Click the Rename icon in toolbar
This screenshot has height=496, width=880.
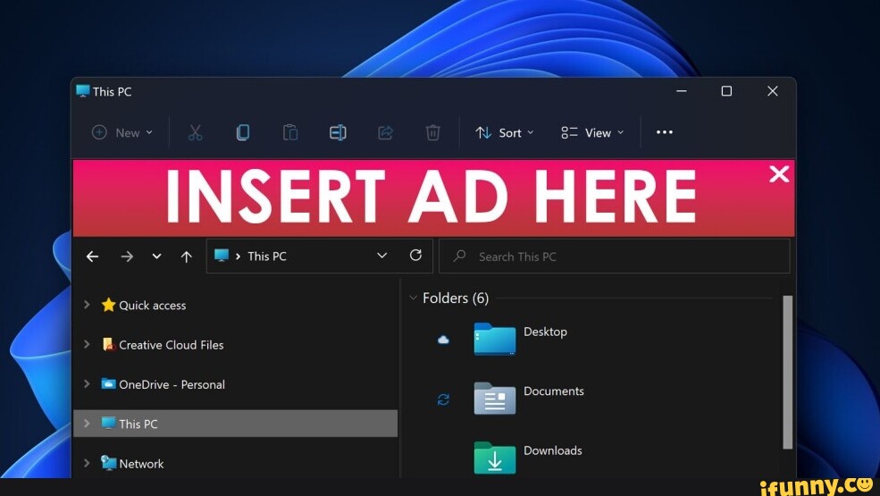click(x=338, y=133)
